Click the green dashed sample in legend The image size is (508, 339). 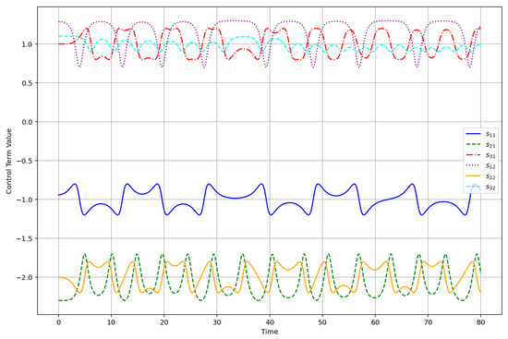473,144
